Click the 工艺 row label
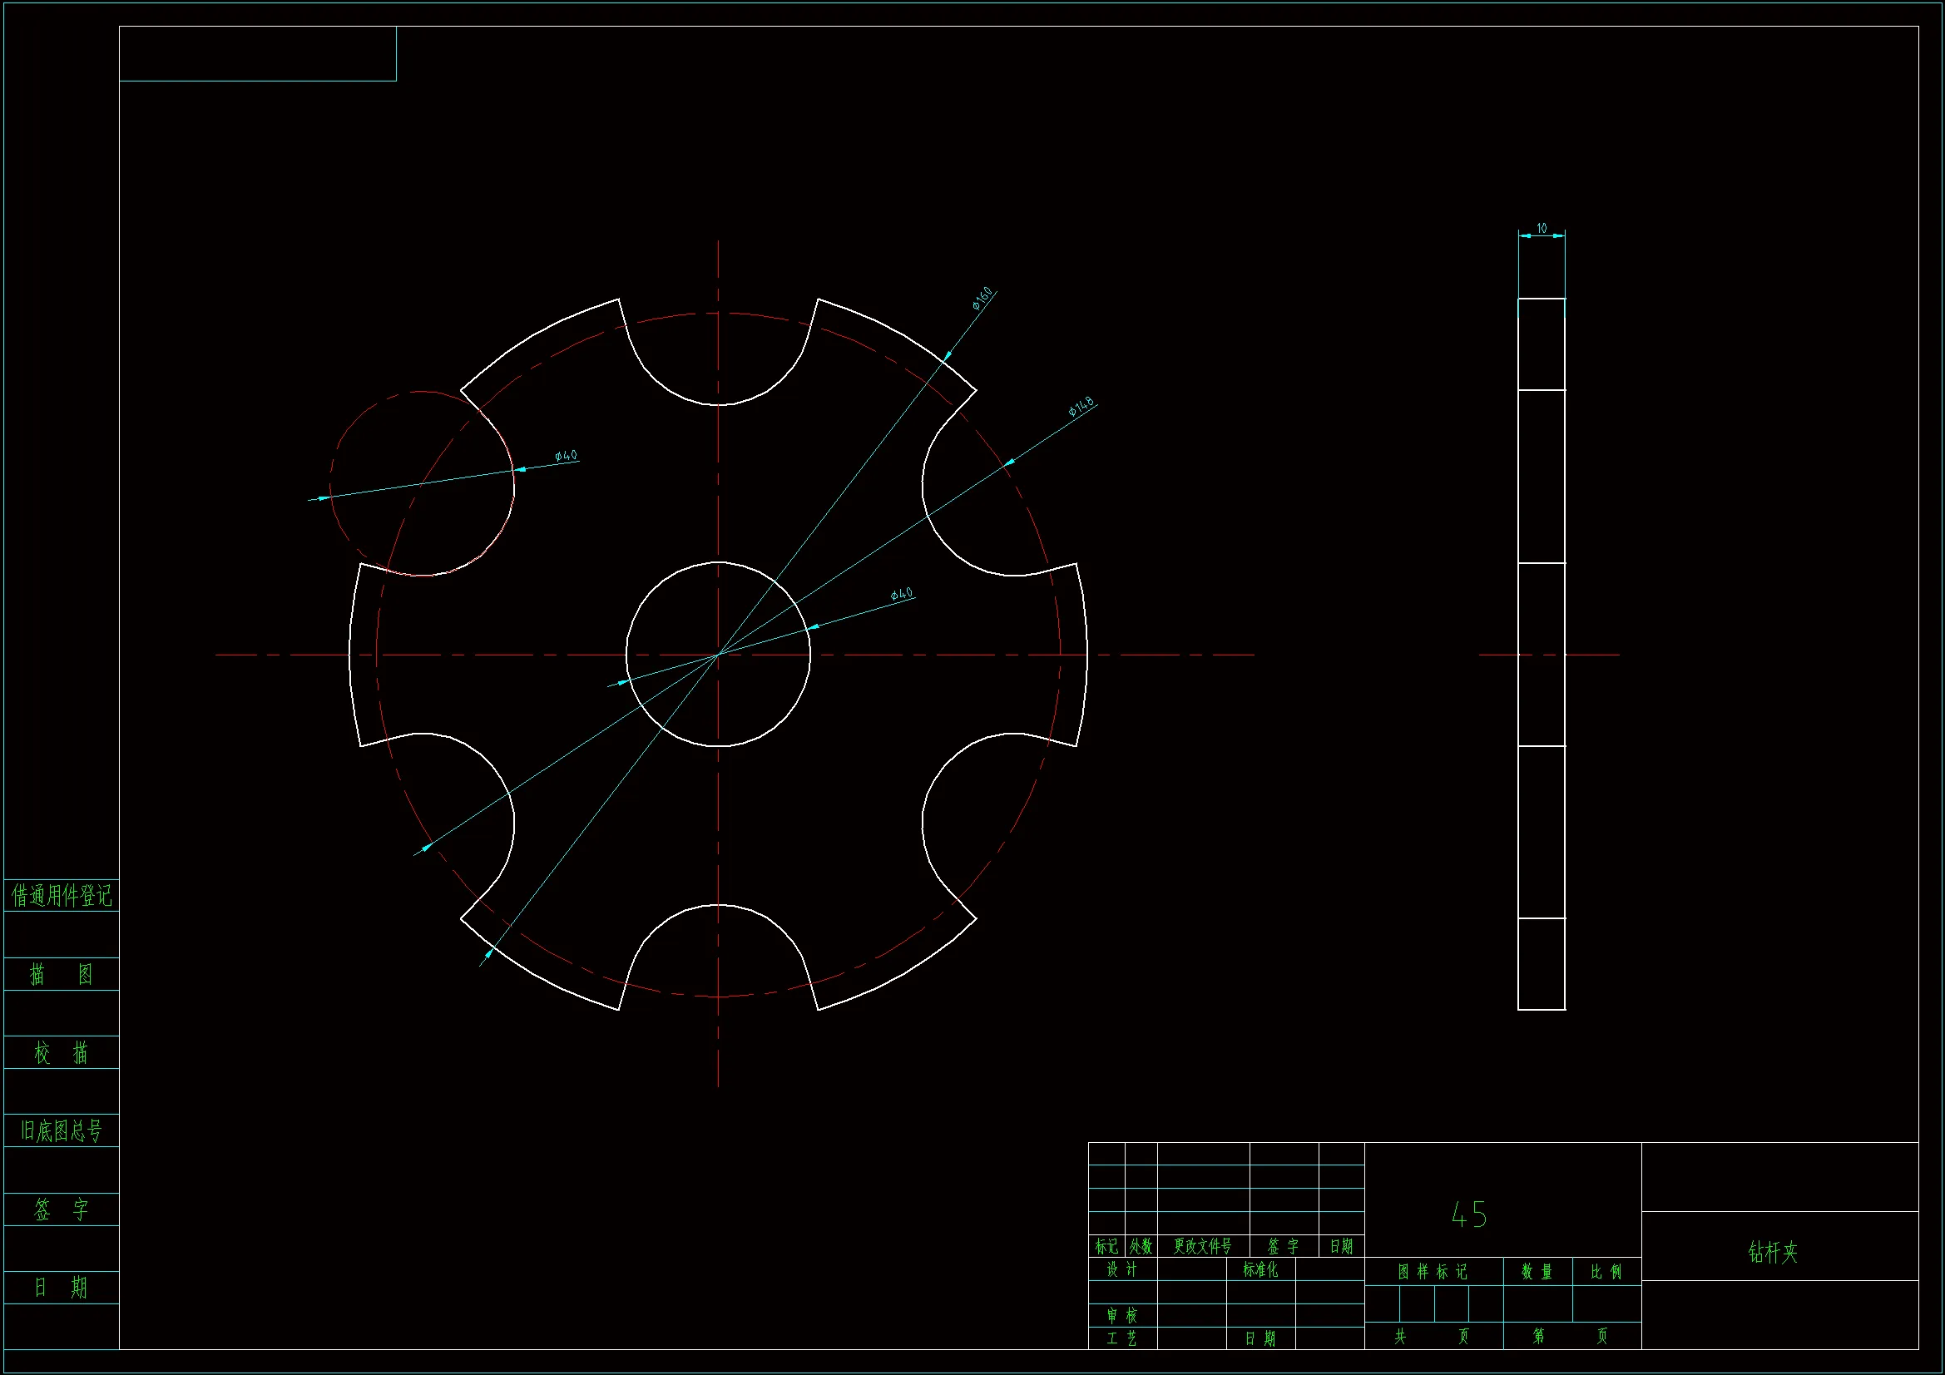Viewport: 1945px width, 1375px height. (x=1121, y=1338)
